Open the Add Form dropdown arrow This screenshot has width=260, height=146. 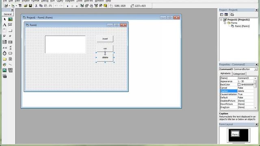click(16, 6)
